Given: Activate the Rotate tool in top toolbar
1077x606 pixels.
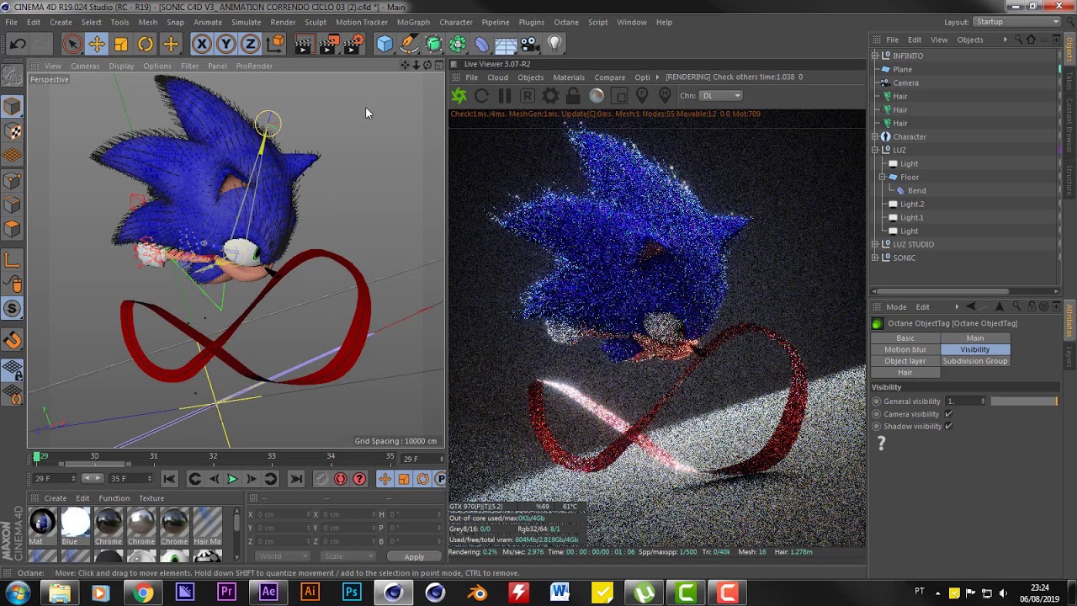Looking at the screenshot, I should (x=146, y=44).
